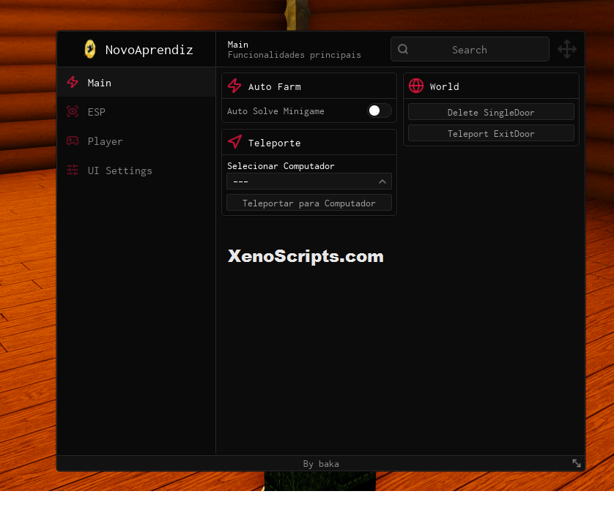Viewport: 614px width, 513px height.
Task: Click the Player gamepad icon in sidebar
Action: 73,141
